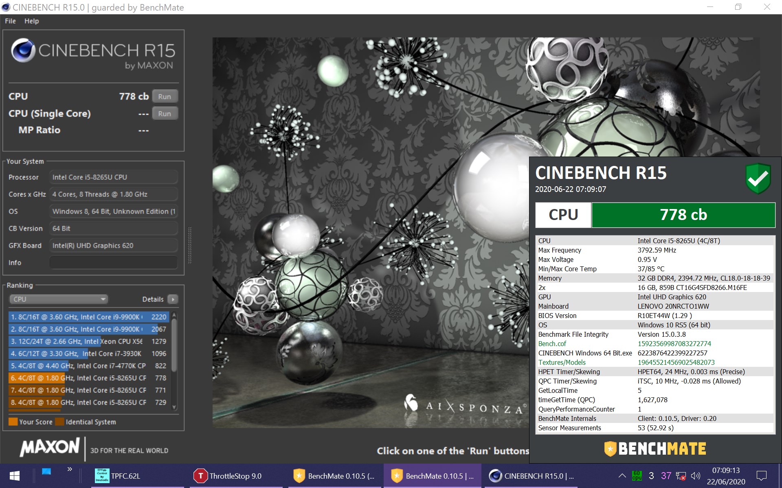Select ranking entry 4 i7-3930K 1096

click(x=88, y=353)
